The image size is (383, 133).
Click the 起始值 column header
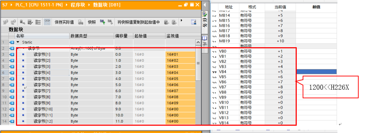pyautogui.click(x=149, y=36)
